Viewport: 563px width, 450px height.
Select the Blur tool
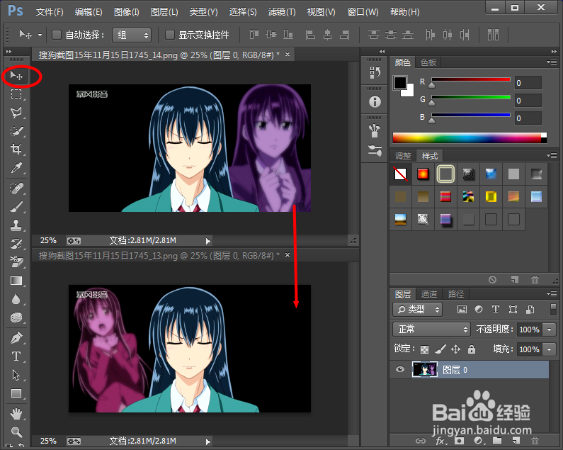16,299
